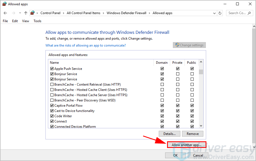Click the Control Panel icon in address bar
Image resolution: width=256 pixels, height=161 pixels.
pos(33,13)
